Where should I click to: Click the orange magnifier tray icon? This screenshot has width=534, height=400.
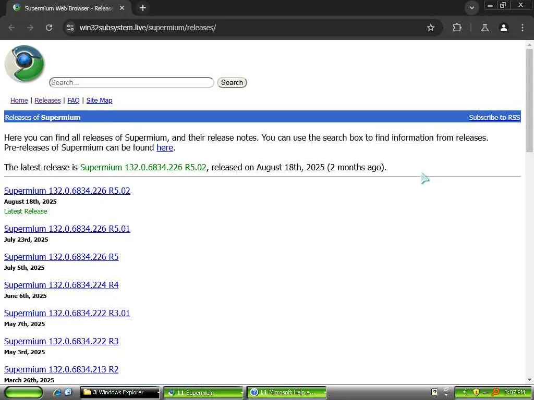tap(495, 392)
